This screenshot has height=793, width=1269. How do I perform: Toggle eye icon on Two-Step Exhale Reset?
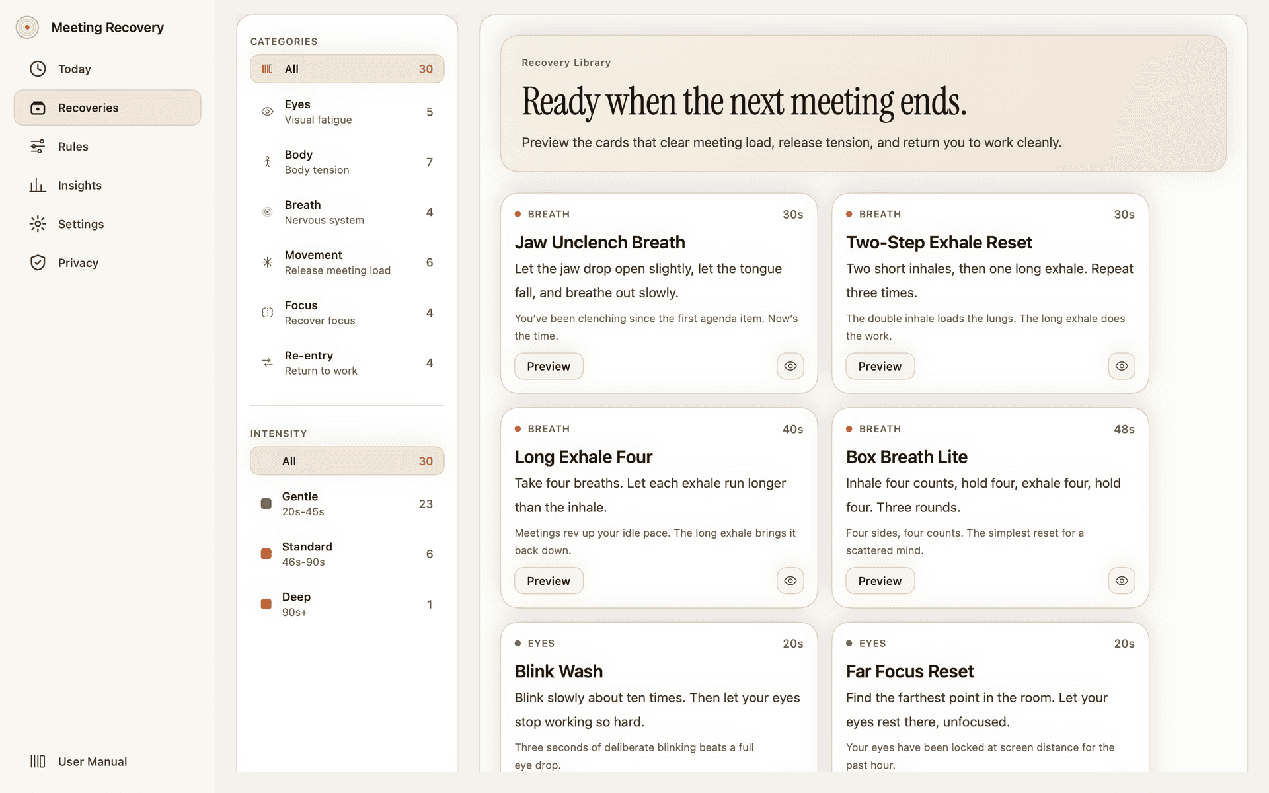click(x=1121, y=366)
